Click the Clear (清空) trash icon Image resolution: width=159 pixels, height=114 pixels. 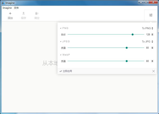pos(37,13)
